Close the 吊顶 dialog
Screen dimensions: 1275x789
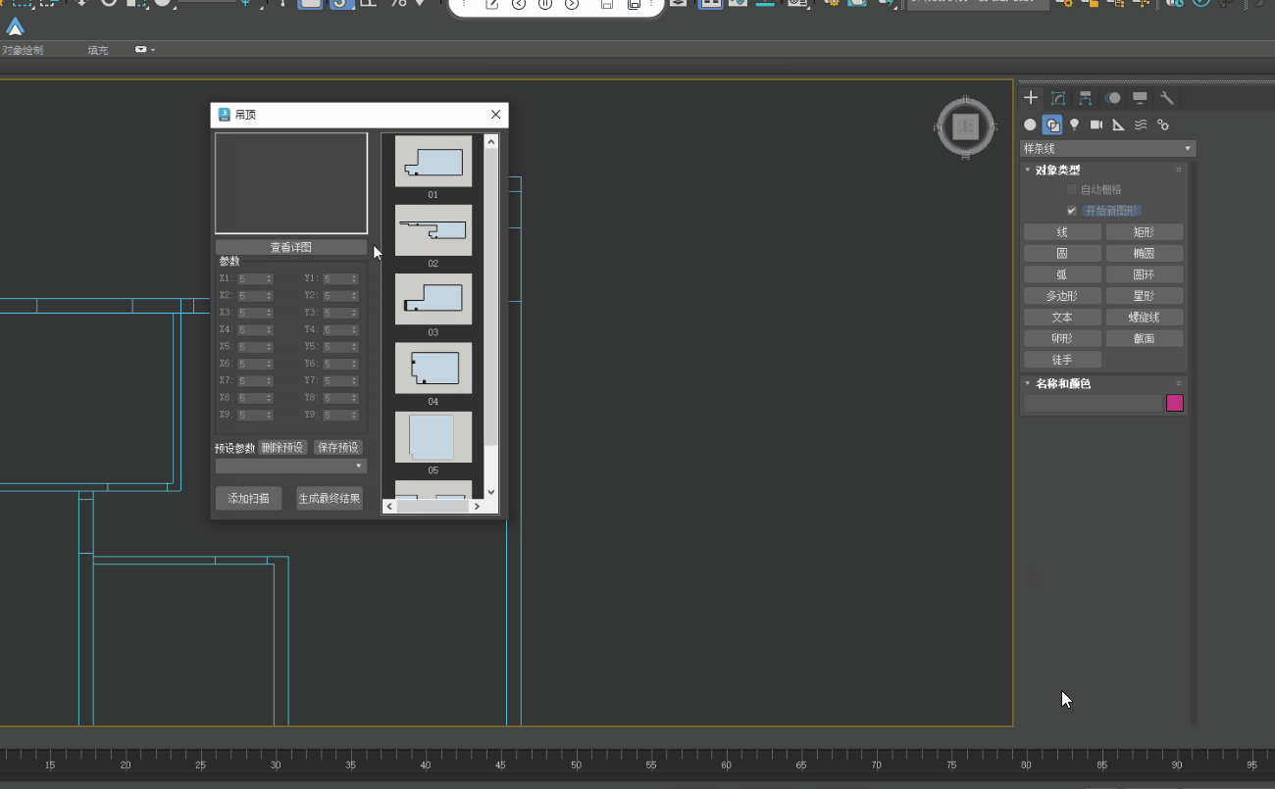(495, 115)
